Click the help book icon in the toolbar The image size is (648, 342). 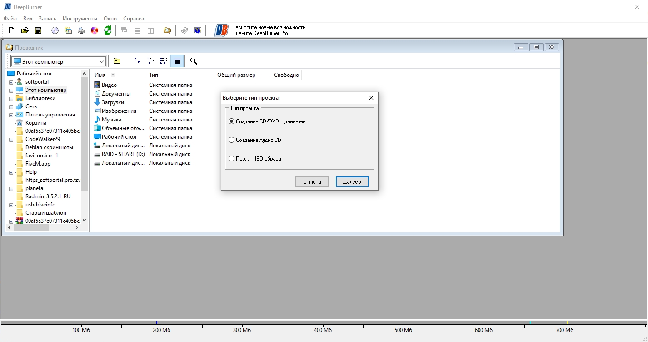pyautogui.click(x=184, y=30)
